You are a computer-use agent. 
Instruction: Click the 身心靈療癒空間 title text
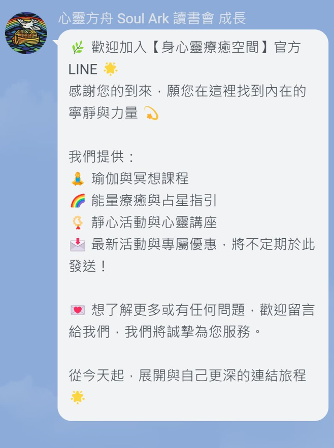(210, 48)
